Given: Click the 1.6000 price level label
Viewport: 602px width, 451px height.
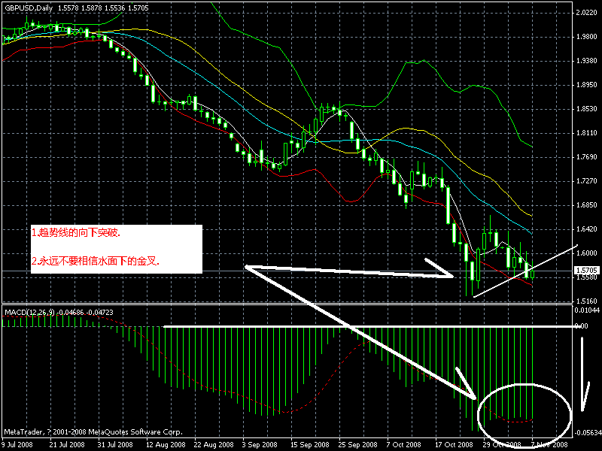Looking at the screenshot, I should coord(586,253).
